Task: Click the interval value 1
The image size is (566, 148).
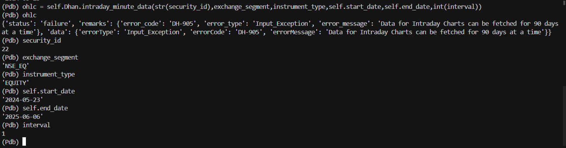Action: pos(3,133)
